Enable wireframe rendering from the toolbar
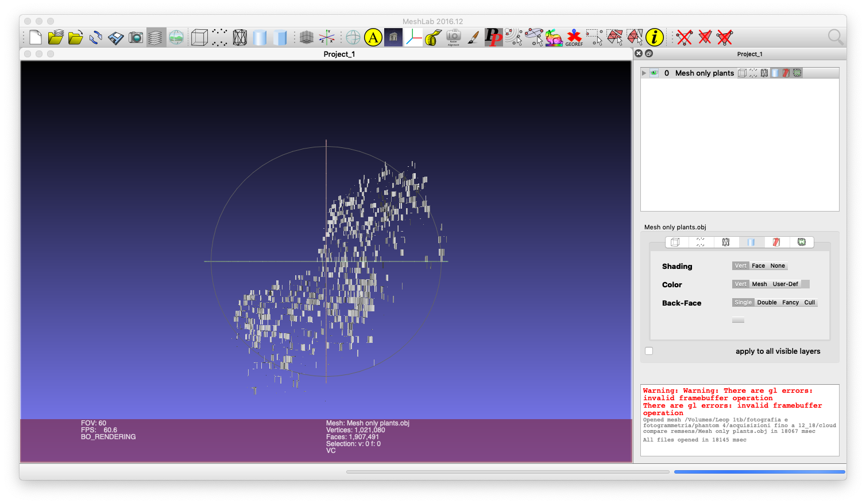 [239, 37]
